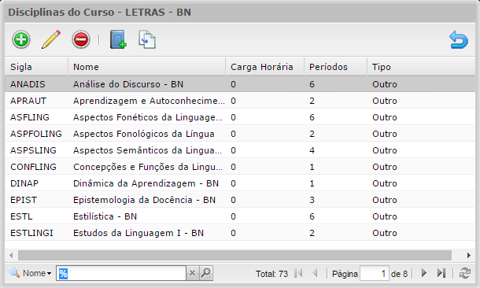The width and height of the screenshot is (480, 288).
Task: Go to next page arrow
Action: (424, 273)
